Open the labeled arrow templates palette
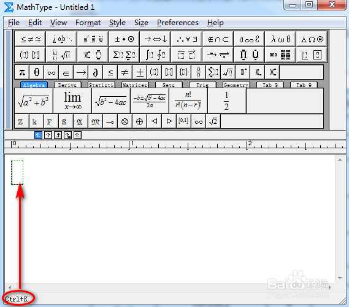The image size is (349, 307). [x=218, y=55]
